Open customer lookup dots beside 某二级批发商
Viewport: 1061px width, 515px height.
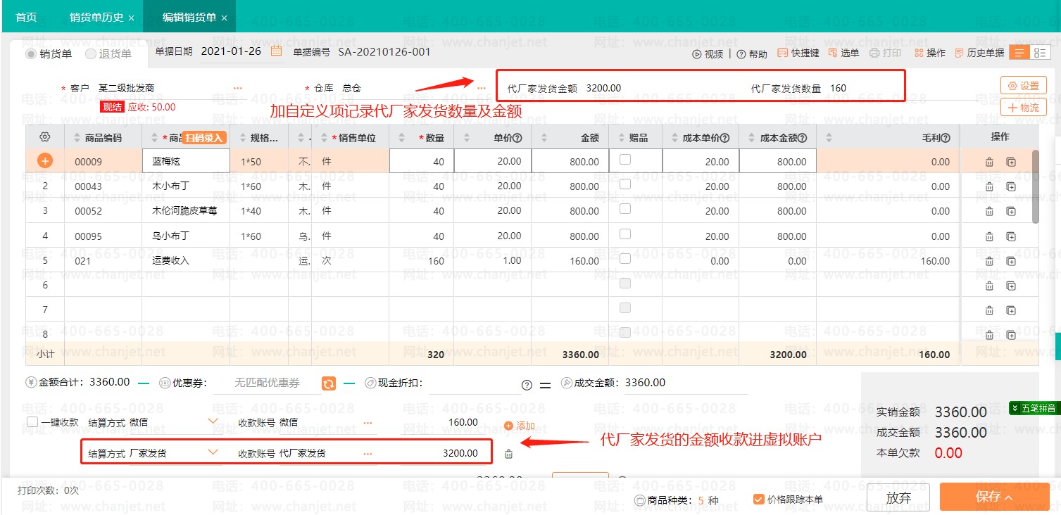pos(237,88)
